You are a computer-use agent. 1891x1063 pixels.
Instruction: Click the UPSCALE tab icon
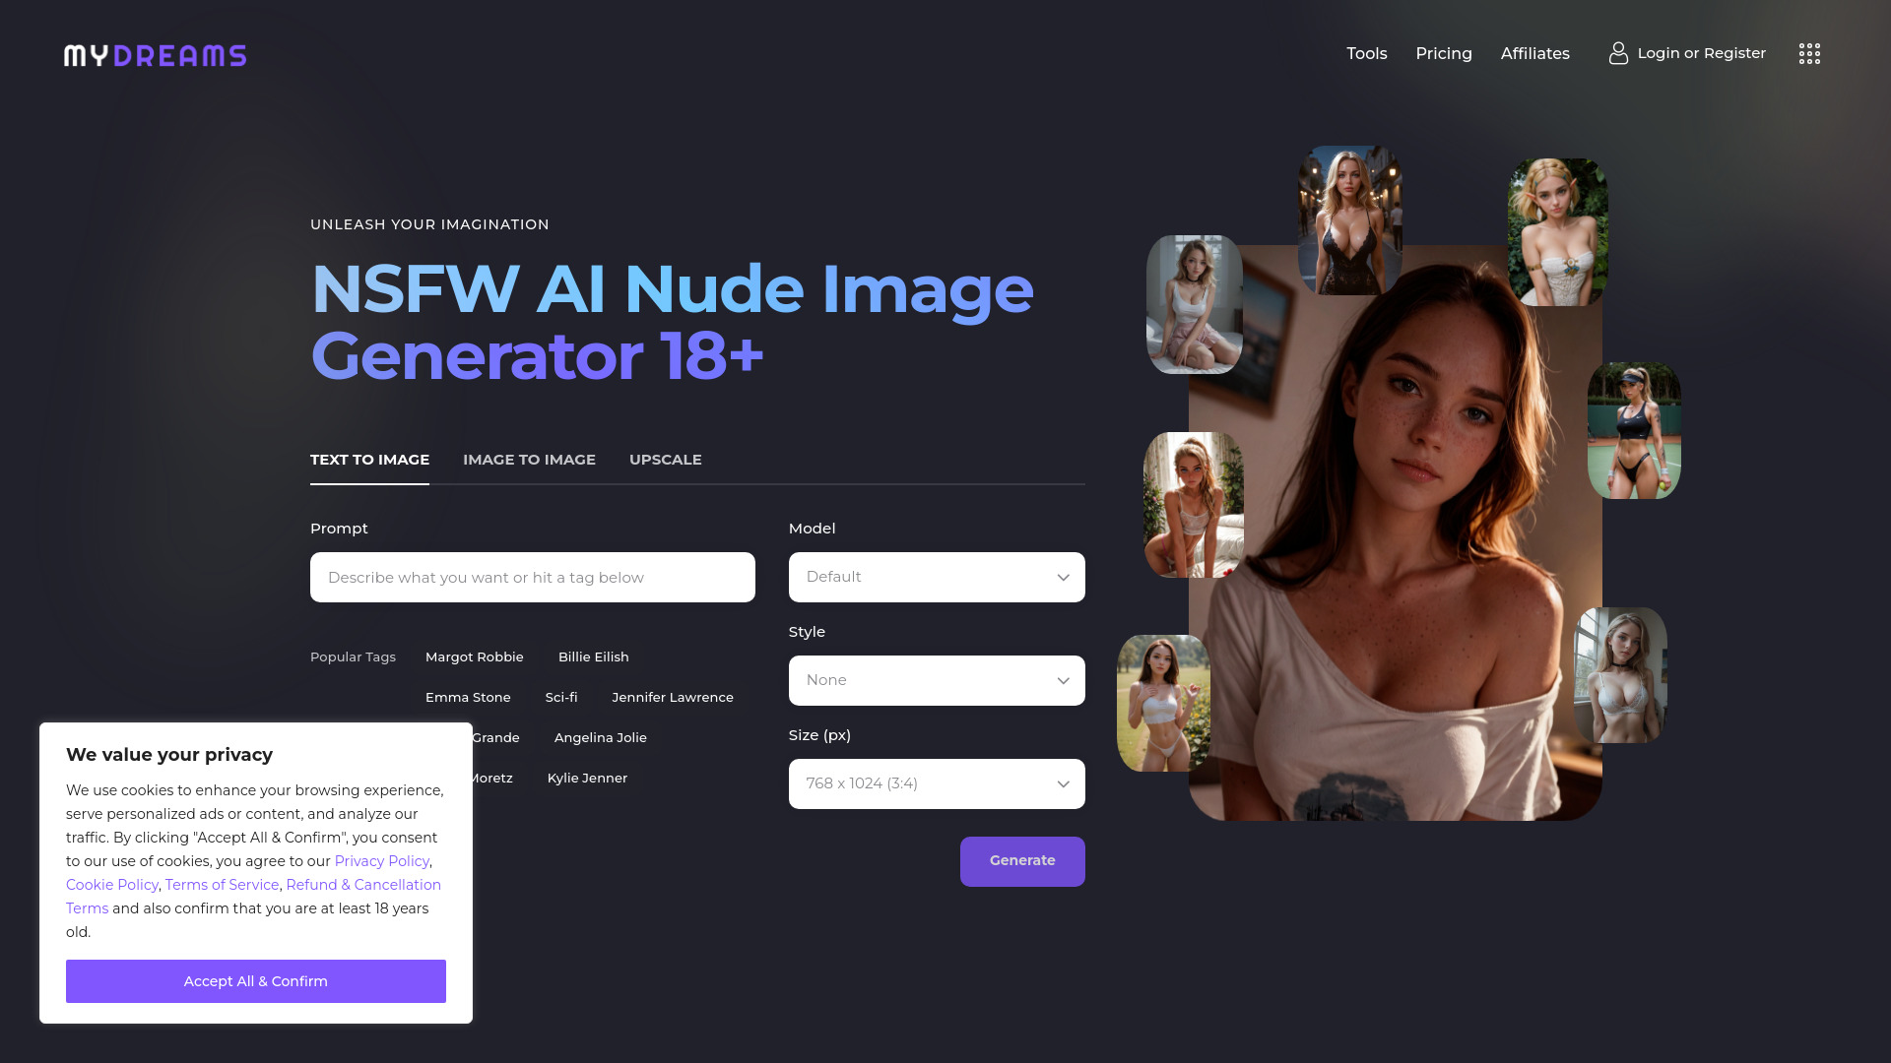click(x=665, y=460)
